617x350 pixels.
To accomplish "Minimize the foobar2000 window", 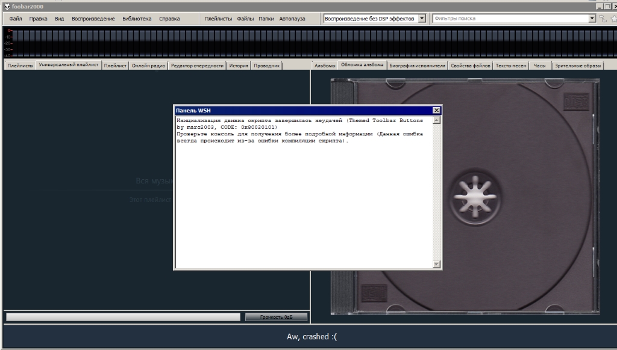I will [x=600, y=7].
